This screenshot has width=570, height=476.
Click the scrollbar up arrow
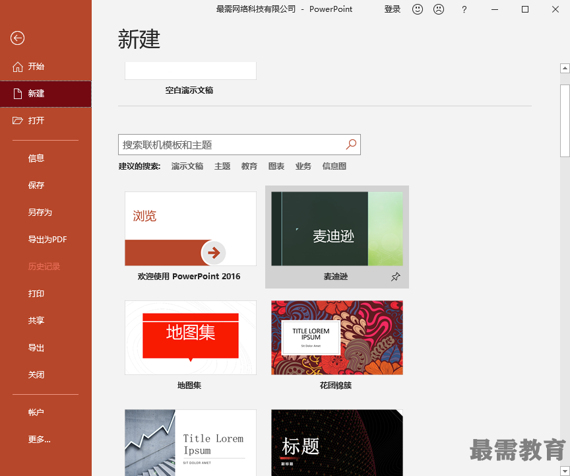[565, 68]
